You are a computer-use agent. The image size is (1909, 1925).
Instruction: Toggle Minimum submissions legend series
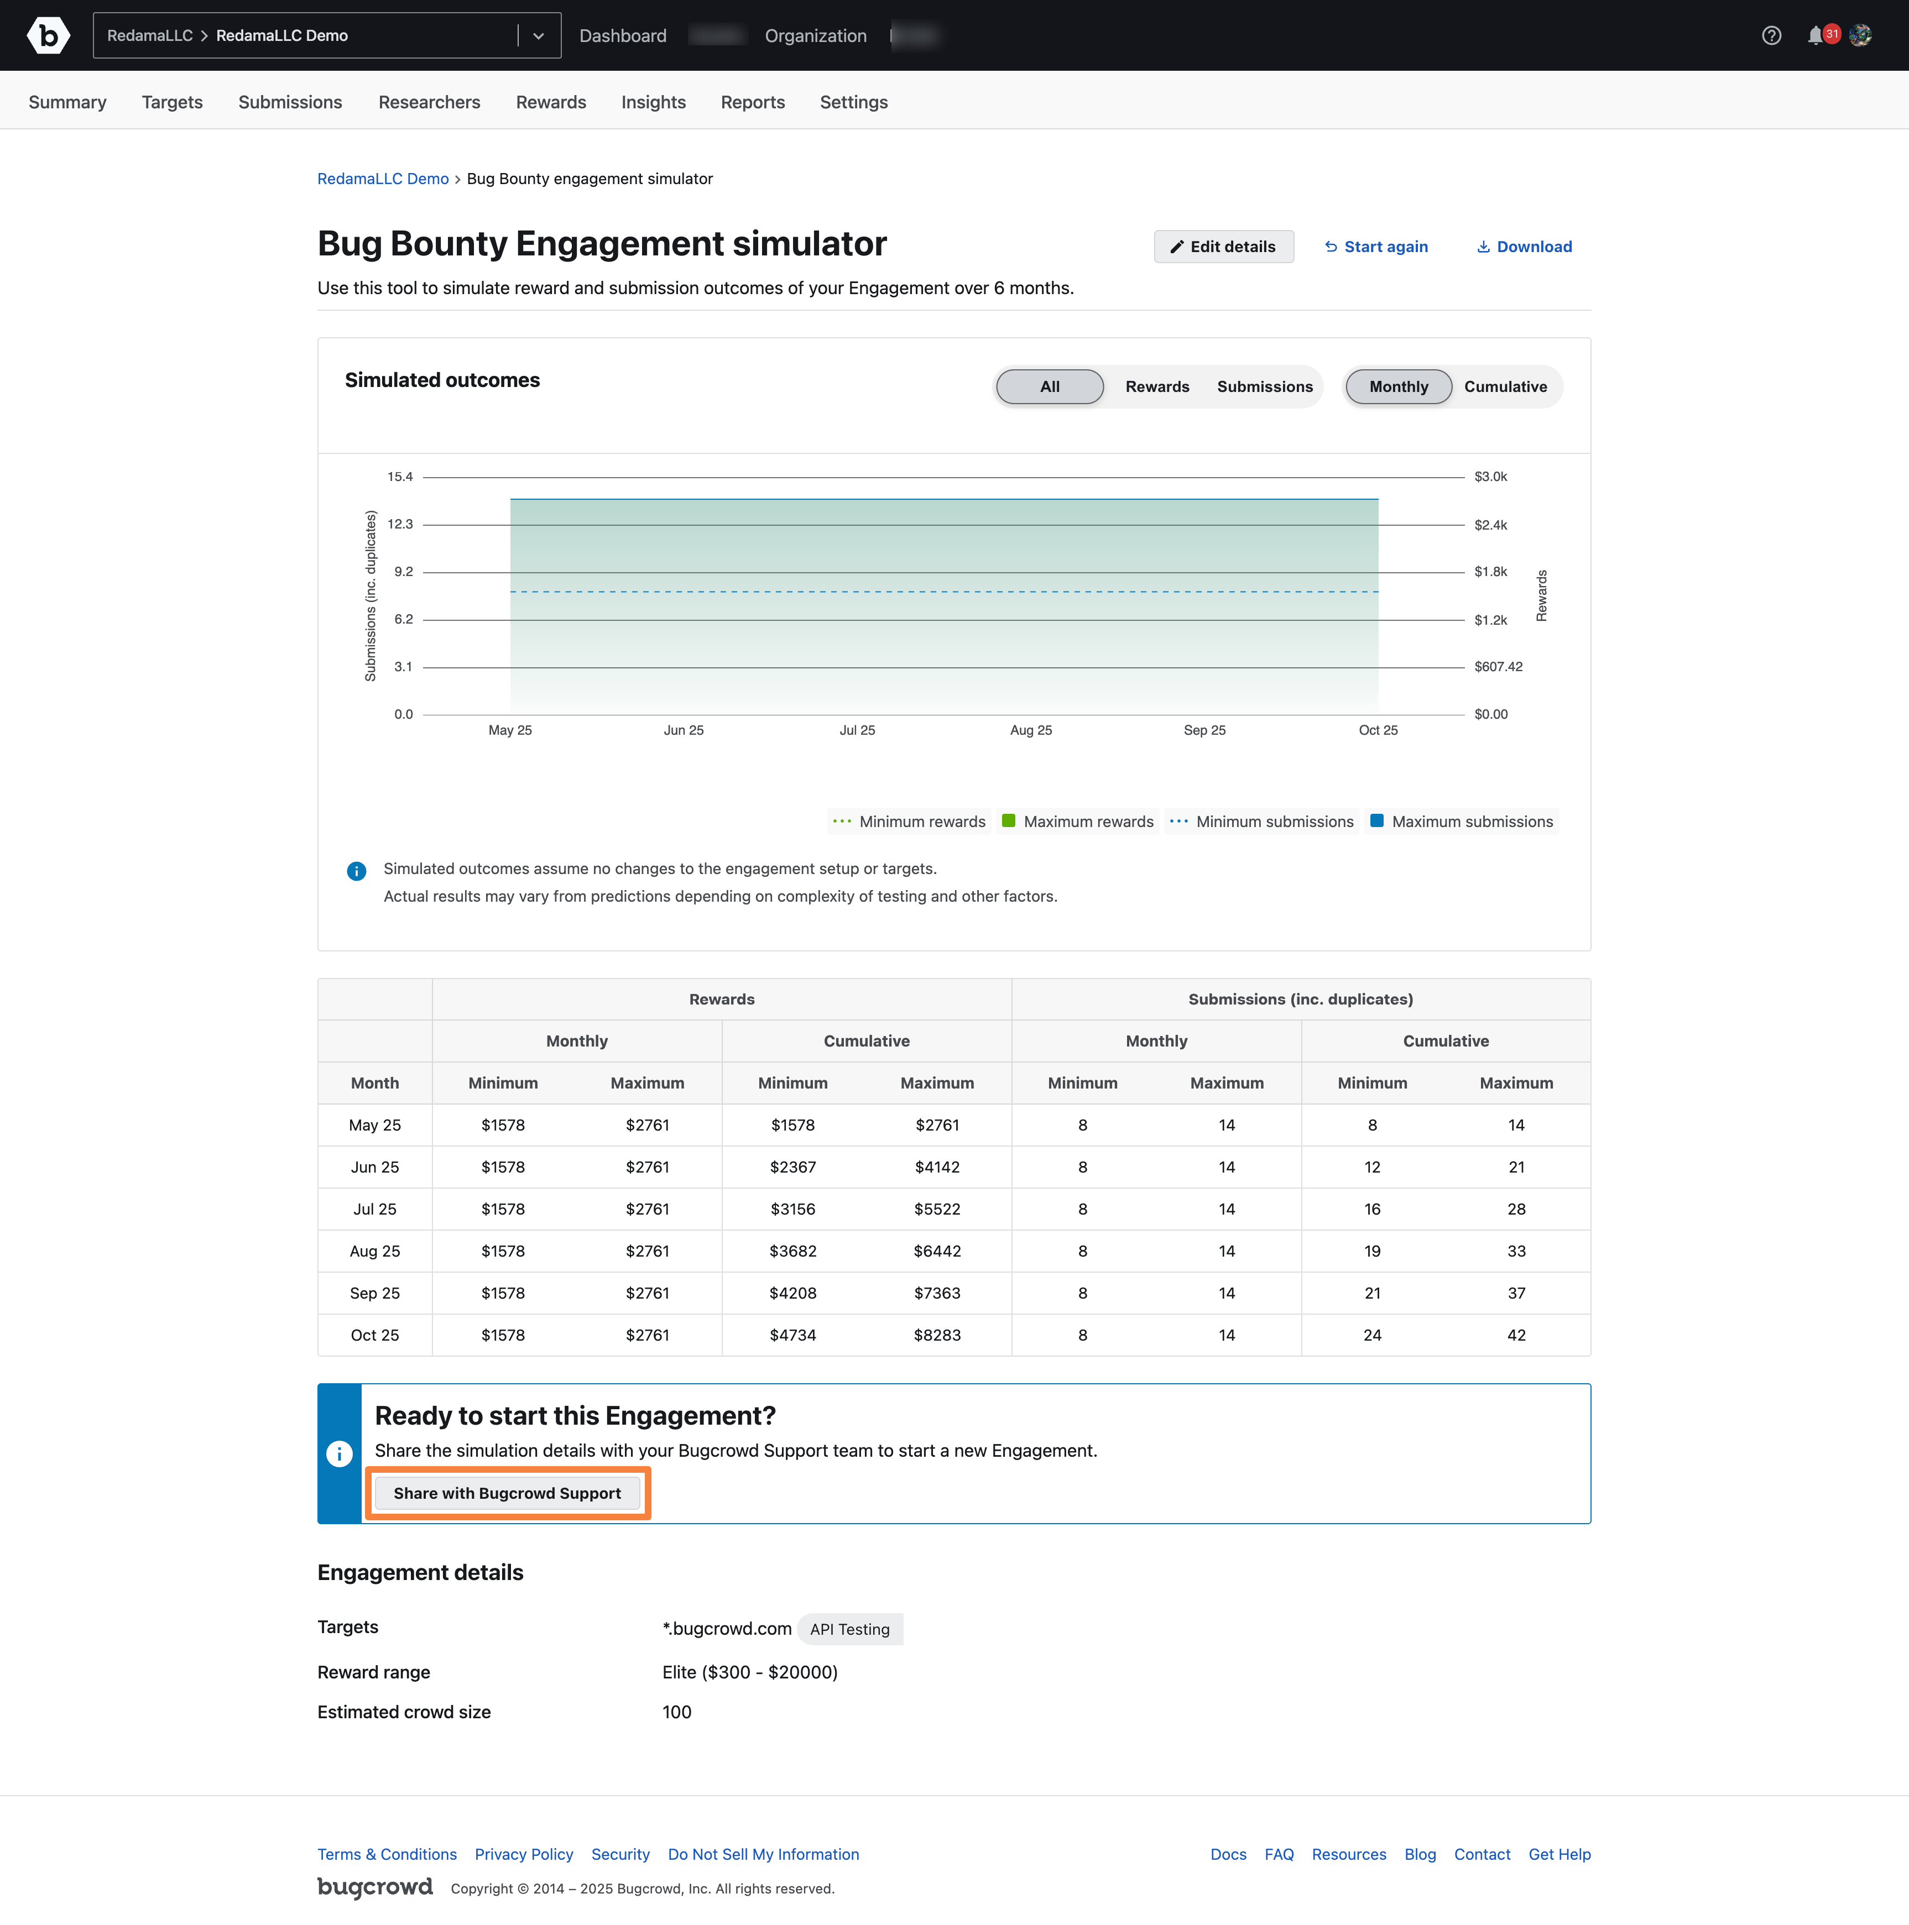(1261, 822)
